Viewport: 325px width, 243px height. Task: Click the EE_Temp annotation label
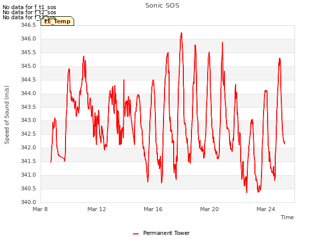tap(57, 21)
